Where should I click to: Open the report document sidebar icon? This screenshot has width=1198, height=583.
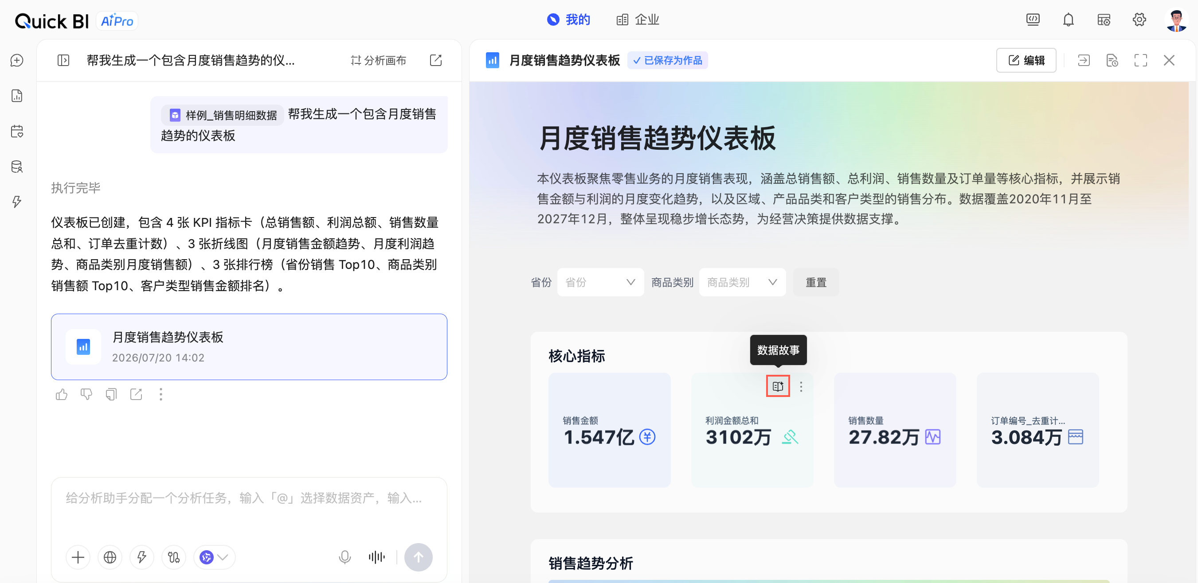(17, 96)
